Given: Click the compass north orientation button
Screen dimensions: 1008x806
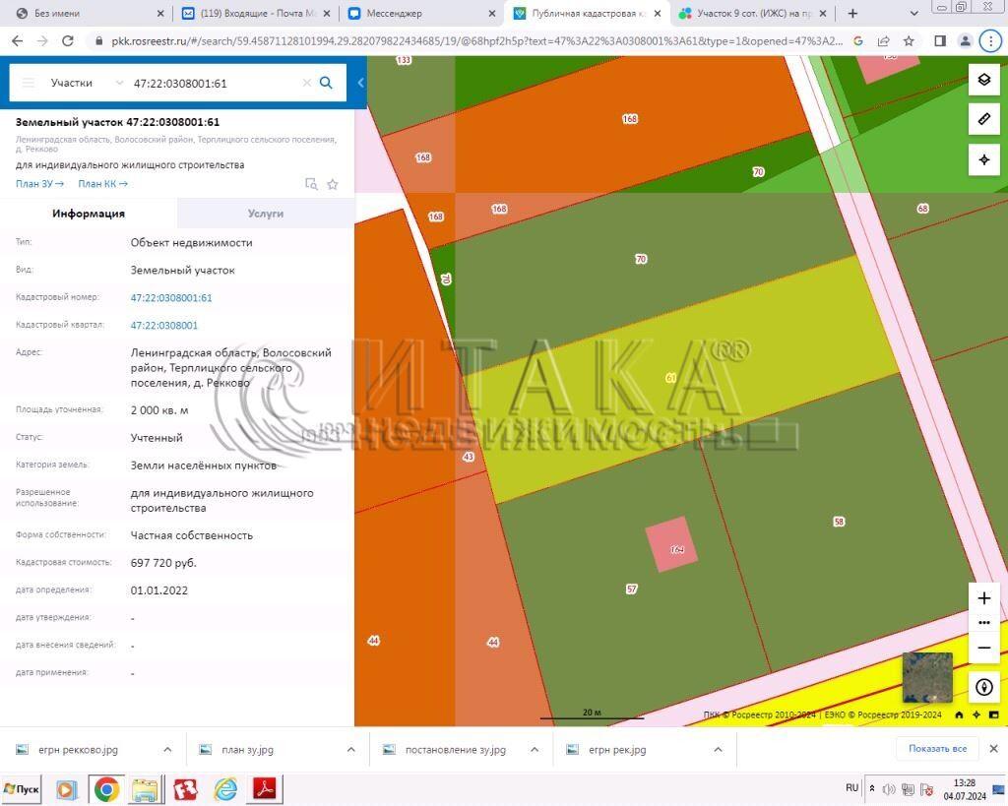Looking at the screenshot, I should coord(983,687).
